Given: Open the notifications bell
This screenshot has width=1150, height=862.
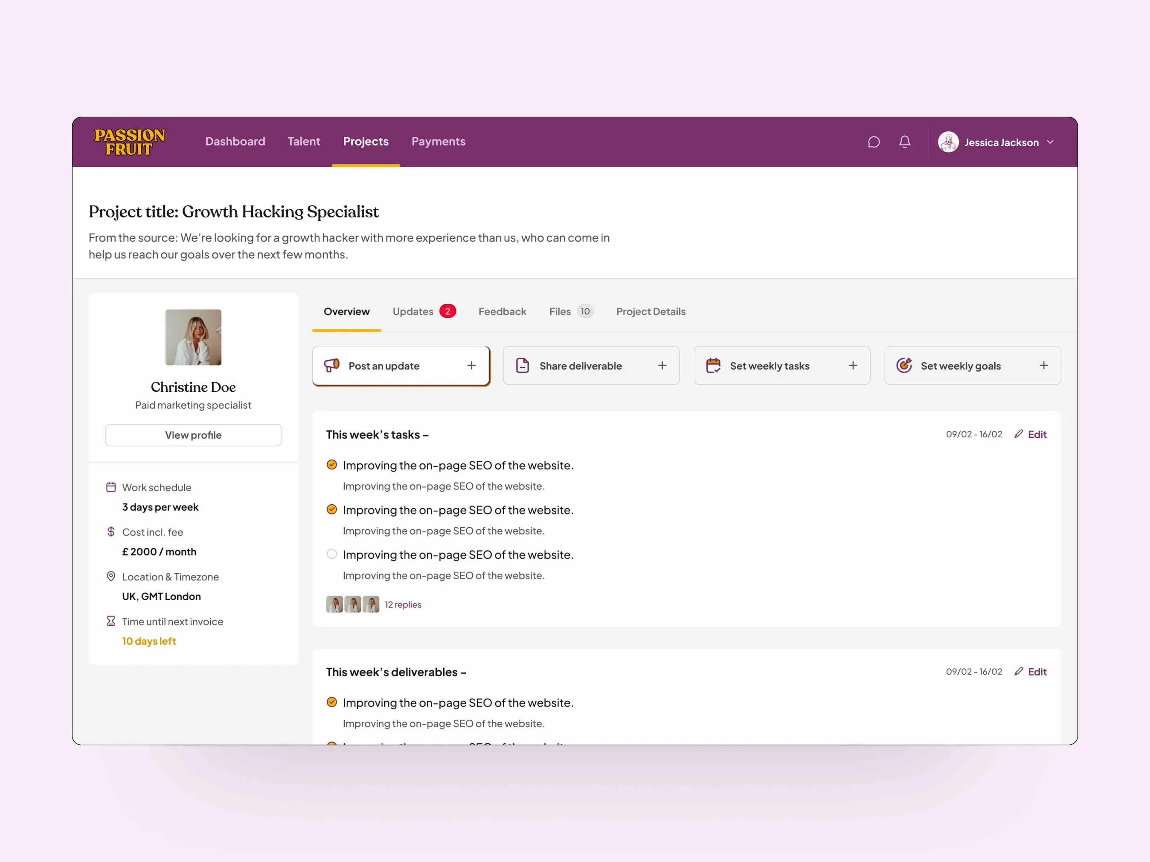Looking at the screenshot, I should [x=905, y=142].
